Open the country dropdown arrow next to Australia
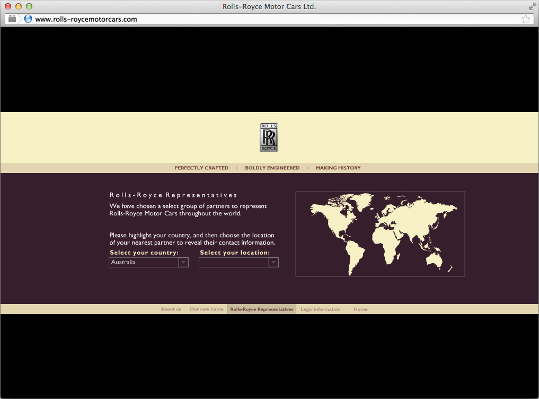This screenshot has width=539, height=399. [183, 262]
